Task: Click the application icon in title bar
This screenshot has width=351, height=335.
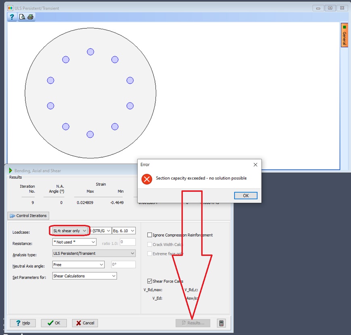Action: tap(10, 8)
